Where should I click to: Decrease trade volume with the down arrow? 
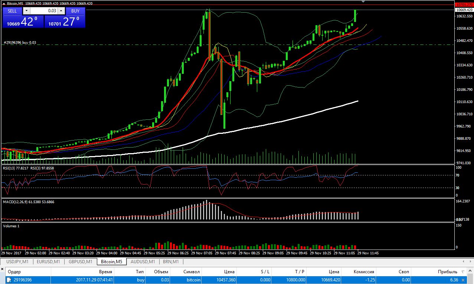coord(26,11)
